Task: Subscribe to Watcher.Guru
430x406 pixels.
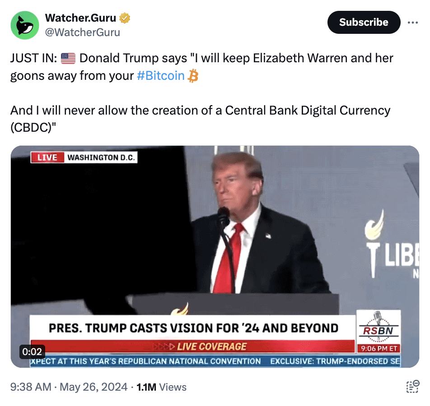Action: click(364, 23)
